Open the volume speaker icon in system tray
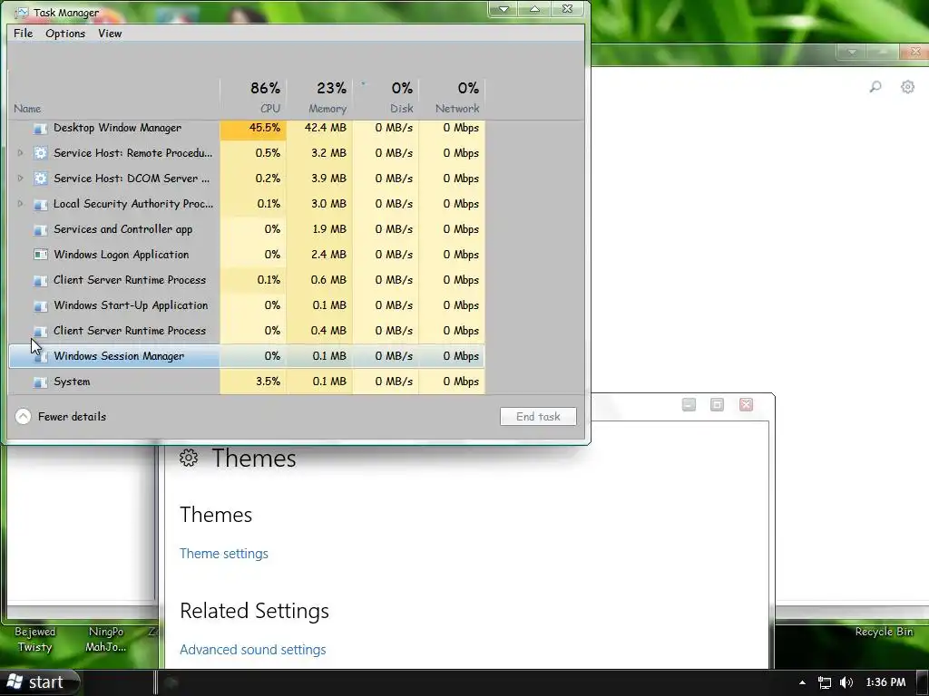Viewport: 929px width, 696px height. 846,682
